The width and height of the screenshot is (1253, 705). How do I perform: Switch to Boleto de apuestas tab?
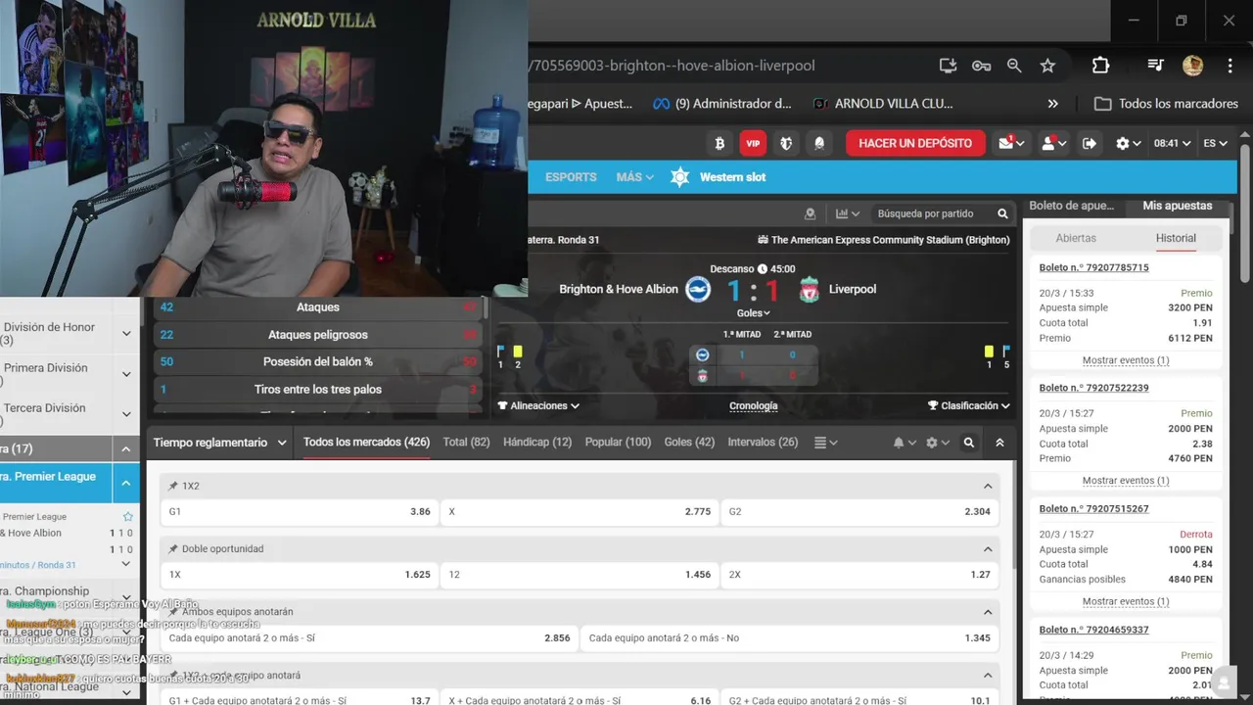[x=1072, y=206]
